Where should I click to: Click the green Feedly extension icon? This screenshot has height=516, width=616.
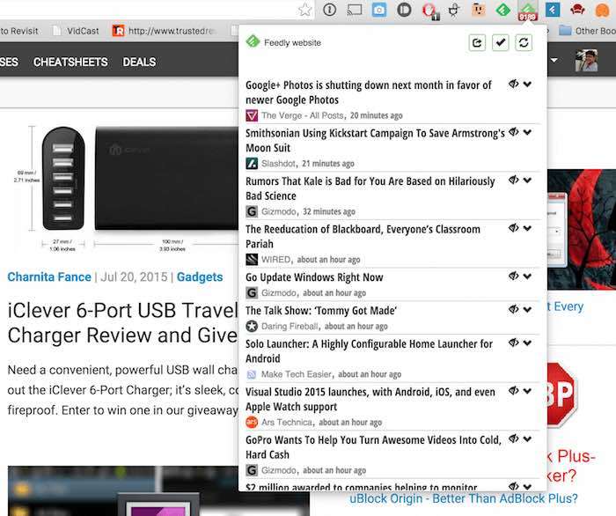[x=502, y=10]
